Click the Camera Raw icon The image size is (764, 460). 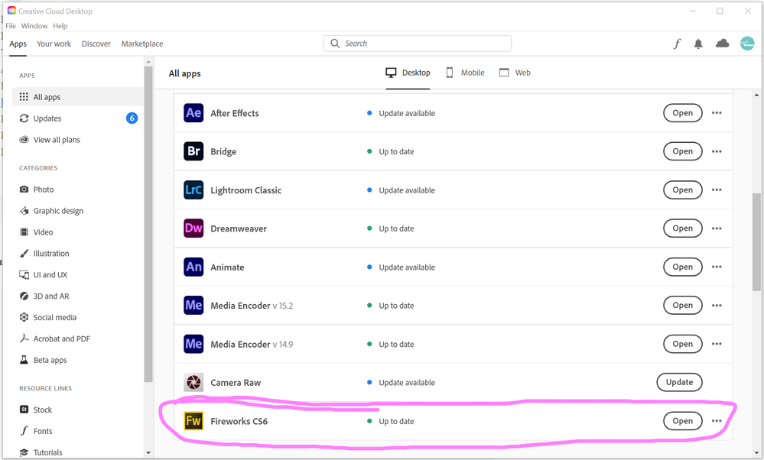193,382
